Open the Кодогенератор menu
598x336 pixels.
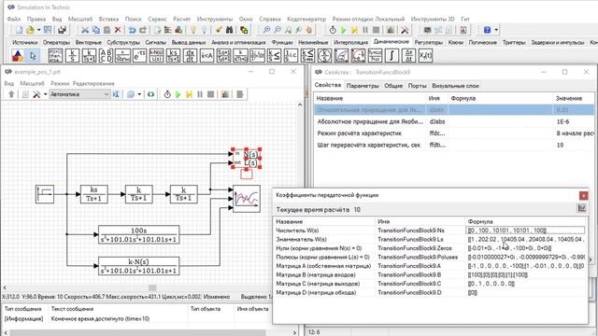[x=306, y=19]
